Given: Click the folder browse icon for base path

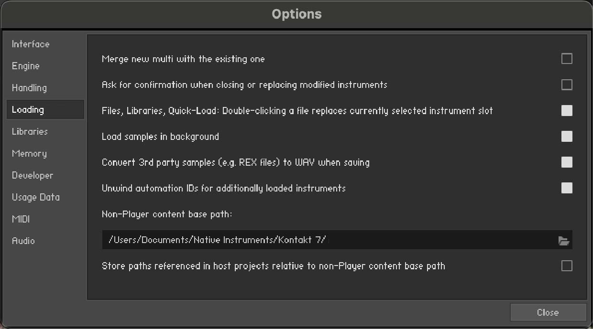Looking at the screenshot, I should (x=564, y=241).
